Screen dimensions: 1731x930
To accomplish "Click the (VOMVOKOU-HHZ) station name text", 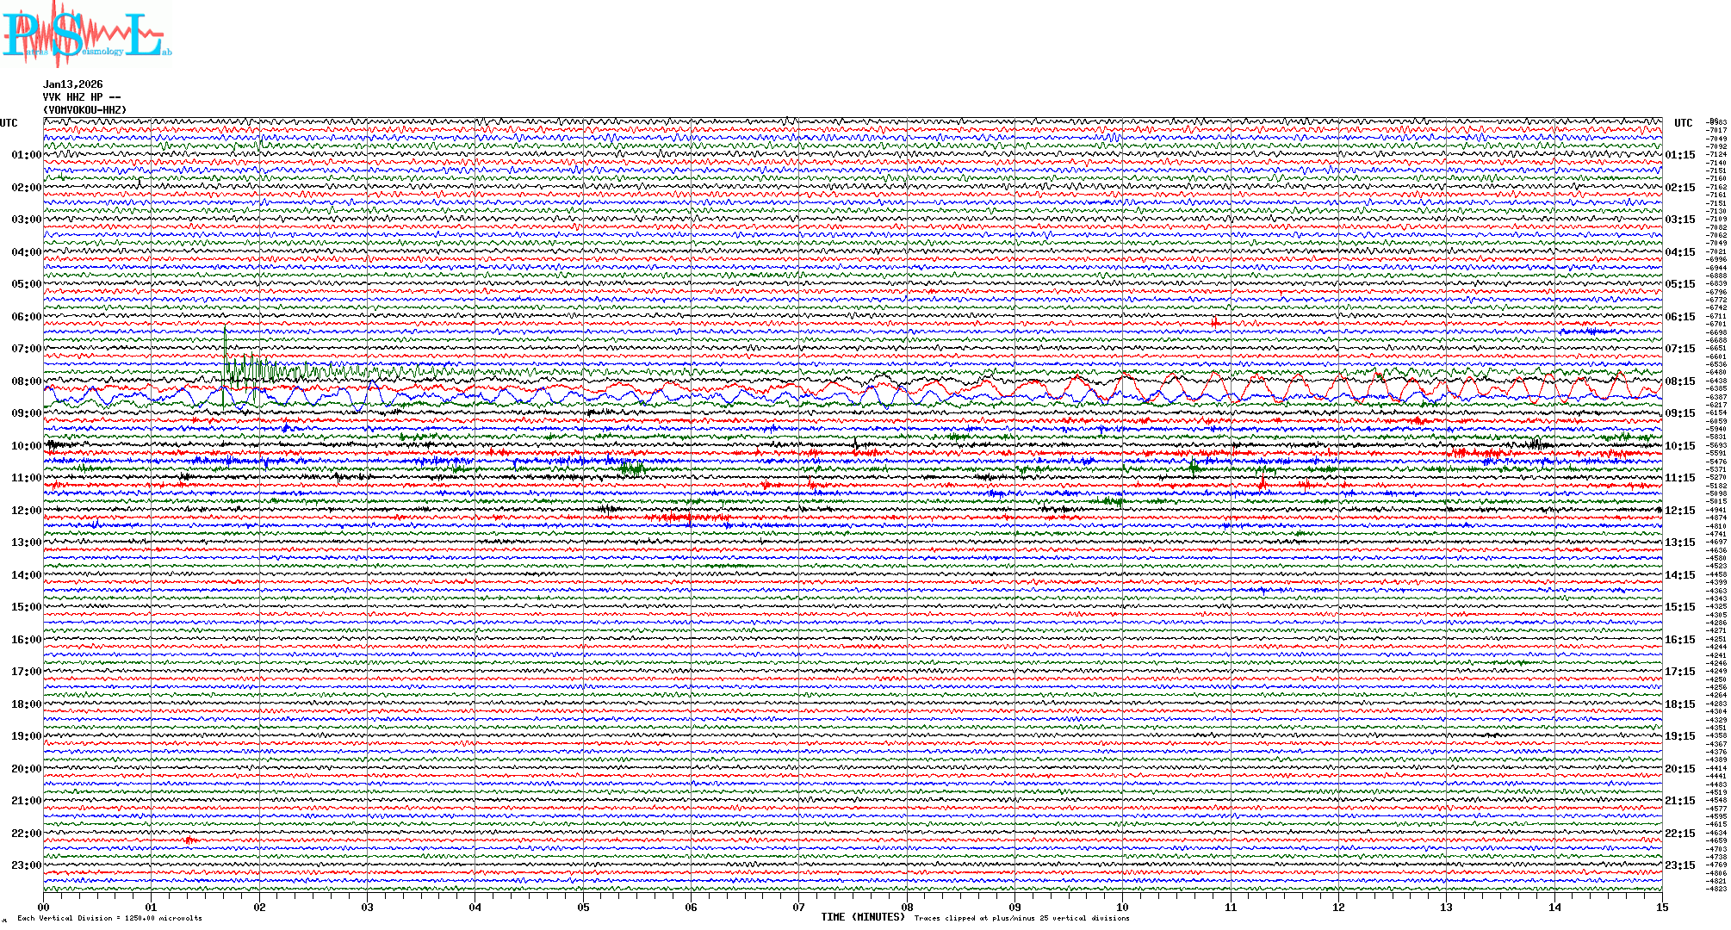I will click(x=84, y=110).
